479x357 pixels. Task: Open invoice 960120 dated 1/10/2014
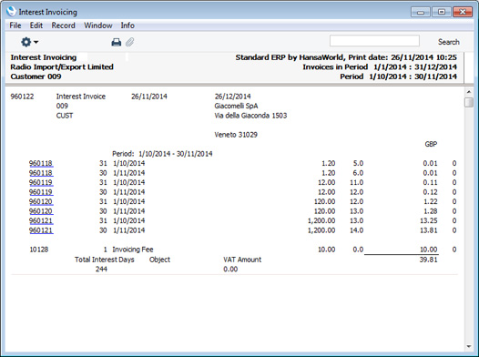point(41,201)
